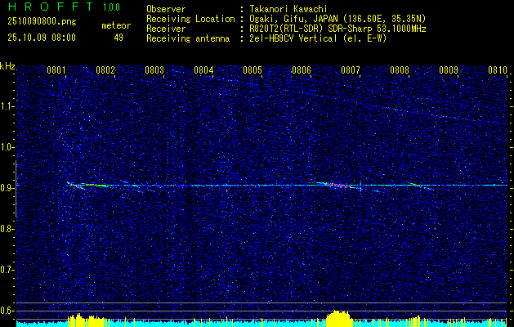Click the R820T2(RTL-SDR) SDR-Sharp receiver text
This screenshot has width=514, height=327.
337,29
